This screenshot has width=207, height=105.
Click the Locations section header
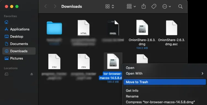[x=11, y=68]
